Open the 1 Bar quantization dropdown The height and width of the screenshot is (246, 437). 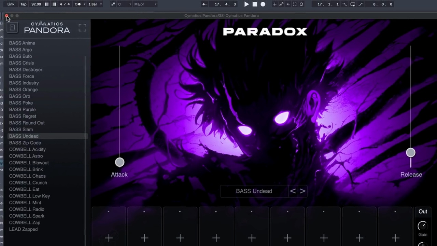[95, 4]
